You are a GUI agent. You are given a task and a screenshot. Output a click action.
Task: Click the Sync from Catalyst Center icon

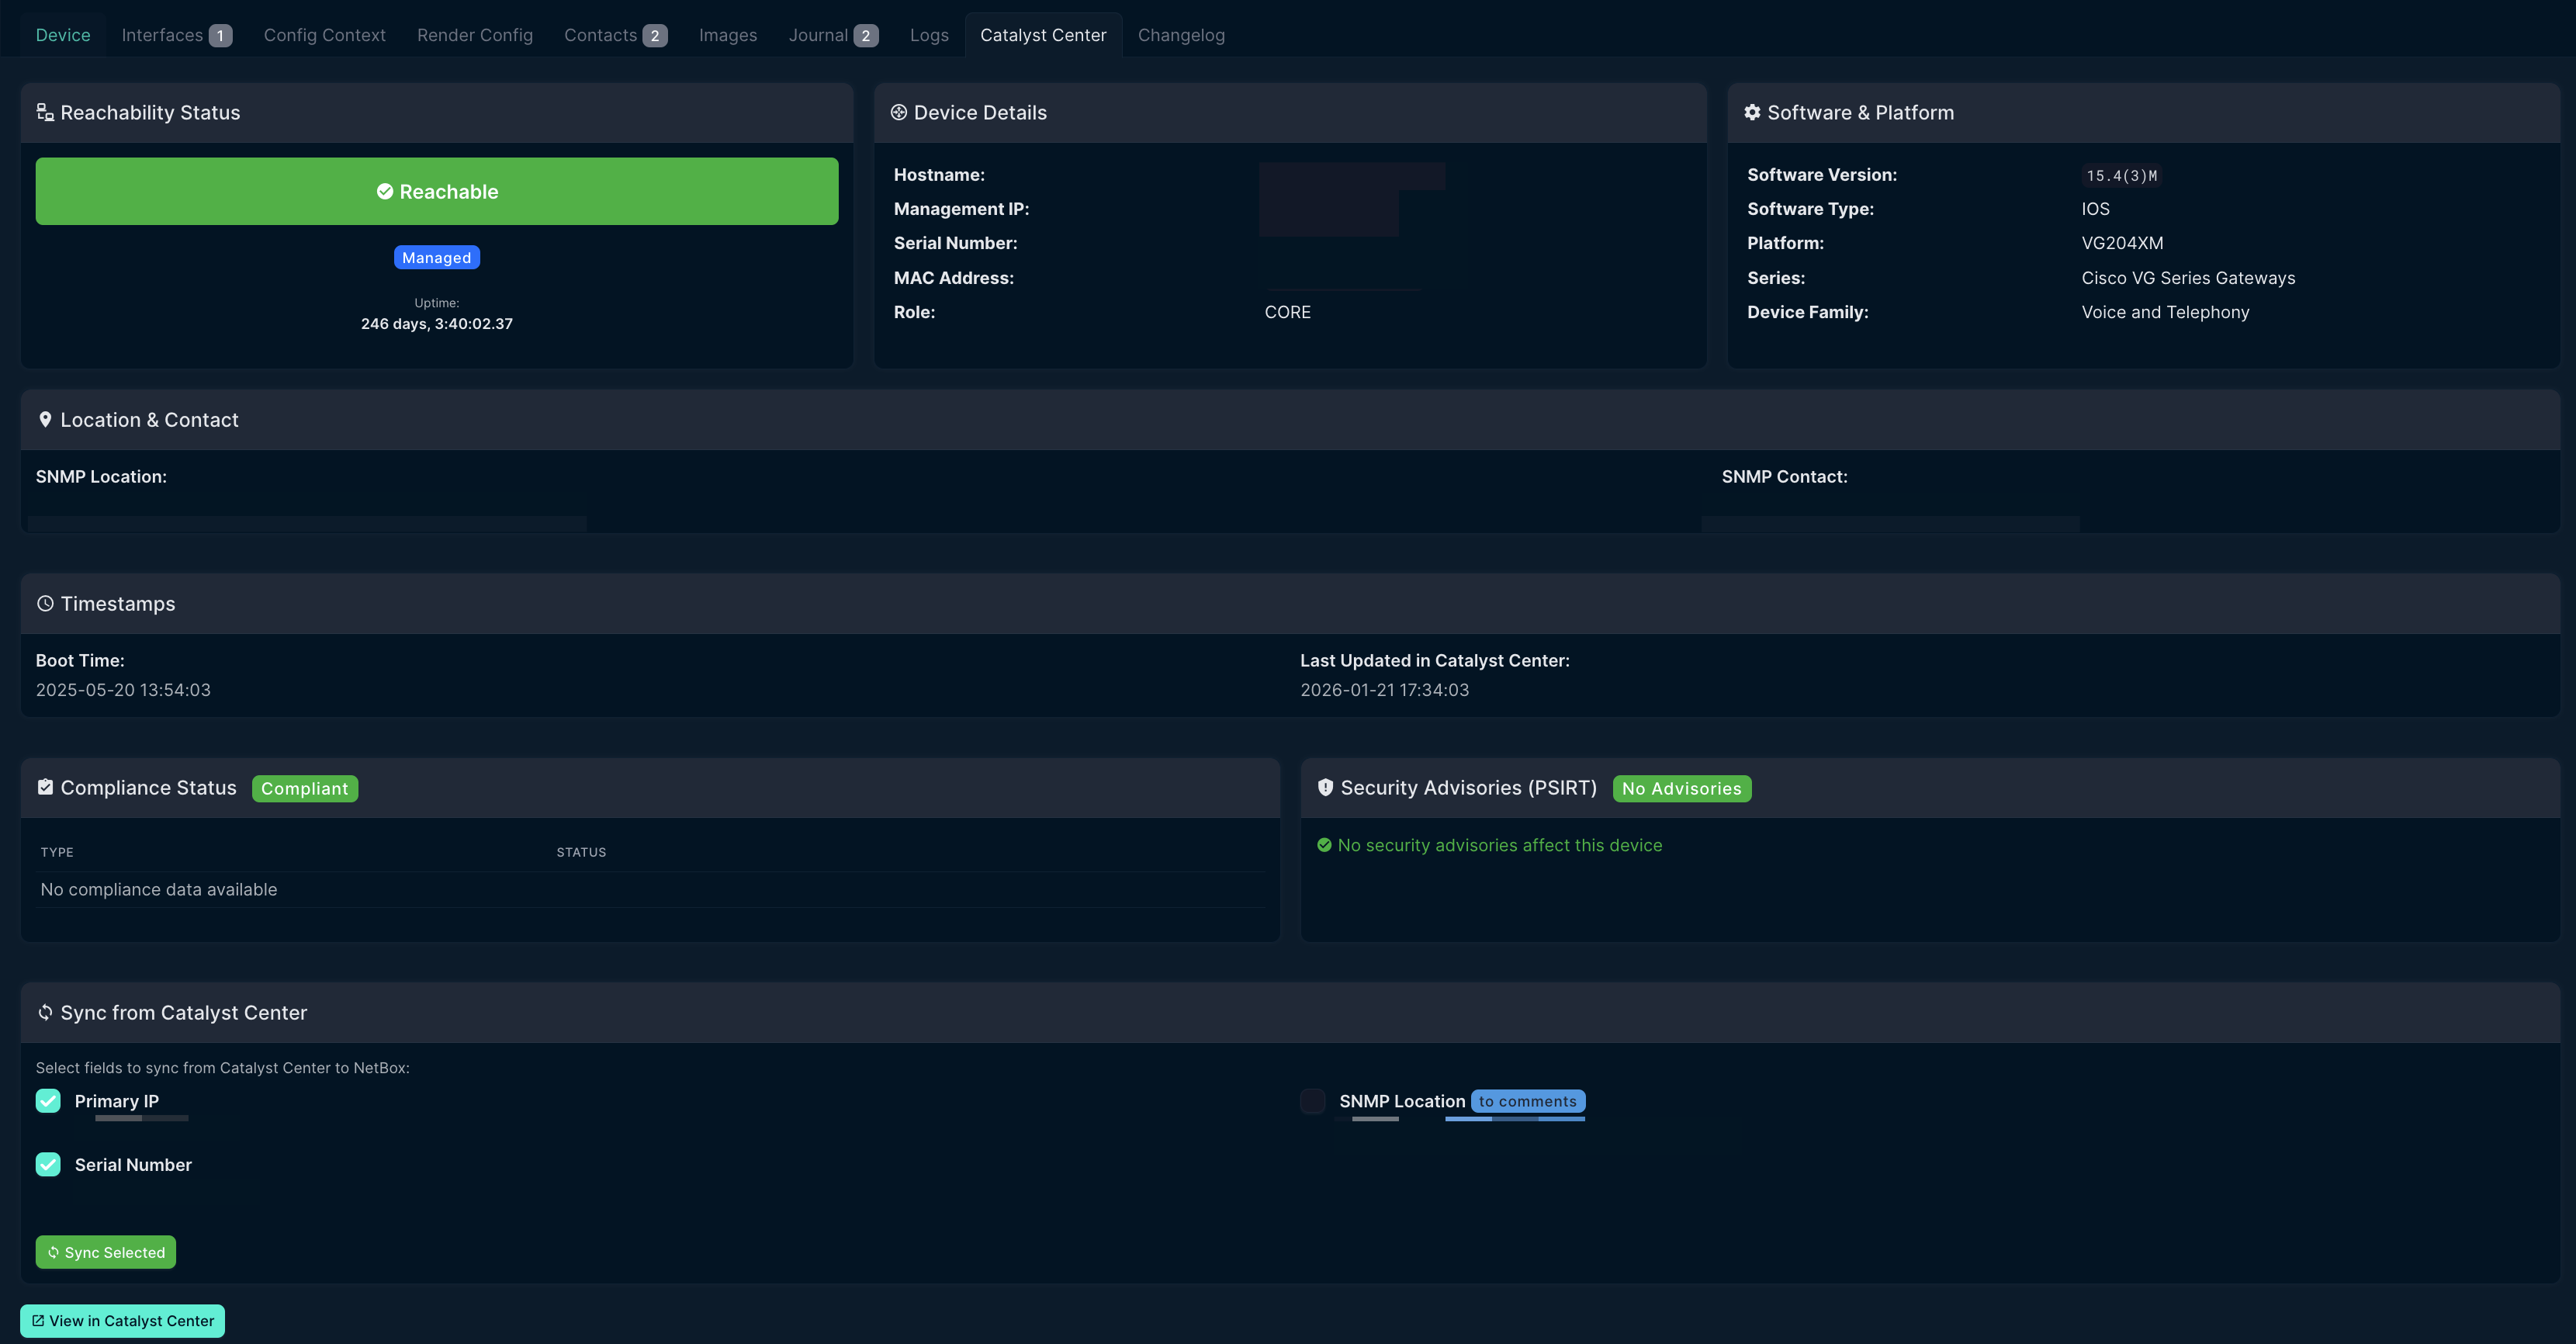tap(45, 1013)
